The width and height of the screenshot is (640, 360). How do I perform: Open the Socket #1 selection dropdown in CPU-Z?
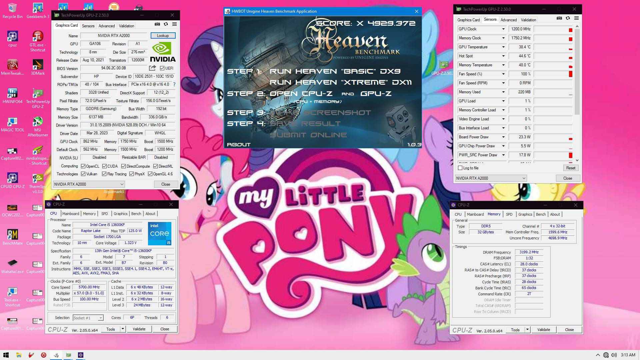[88, 318]
